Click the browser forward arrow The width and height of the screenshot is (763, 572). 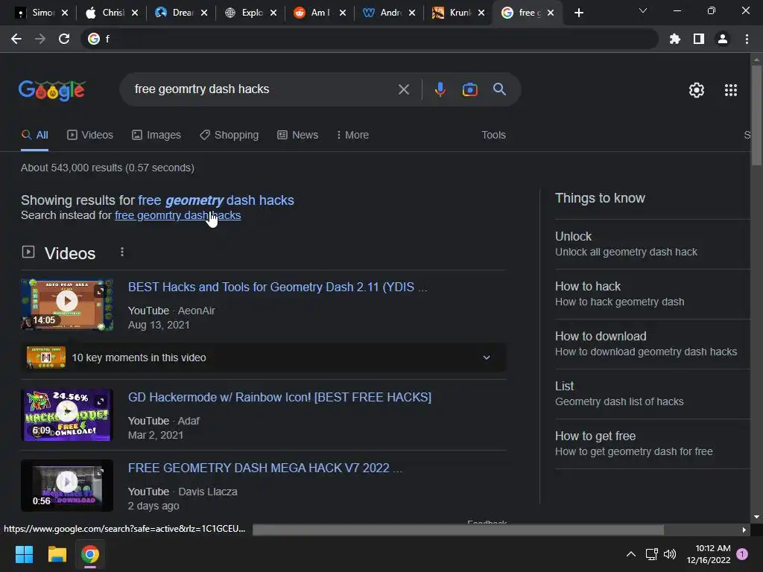pos(40,39)
